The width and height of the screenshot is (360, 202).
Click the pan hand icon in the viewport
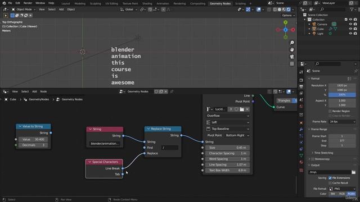click(292, 50)
